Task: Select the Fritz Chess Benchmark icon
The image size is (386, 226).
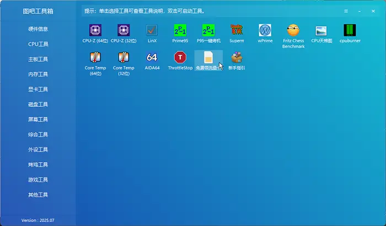Action: click(x=293, y=30)
